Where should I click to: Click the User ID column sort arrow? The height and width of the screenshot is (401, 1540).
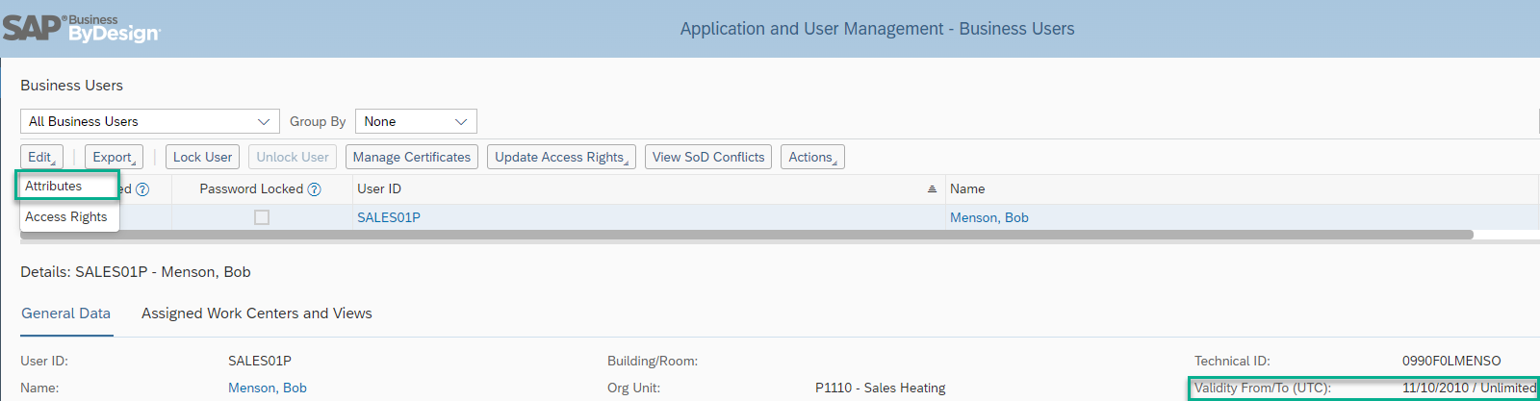click(x=932, y=189)
